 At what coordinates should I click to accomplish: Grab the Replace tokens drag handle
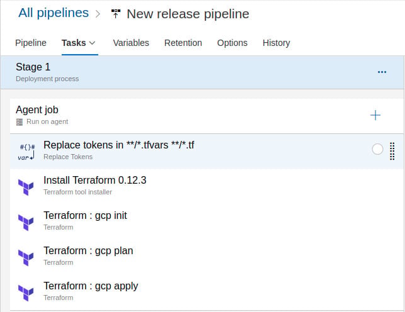392,151
